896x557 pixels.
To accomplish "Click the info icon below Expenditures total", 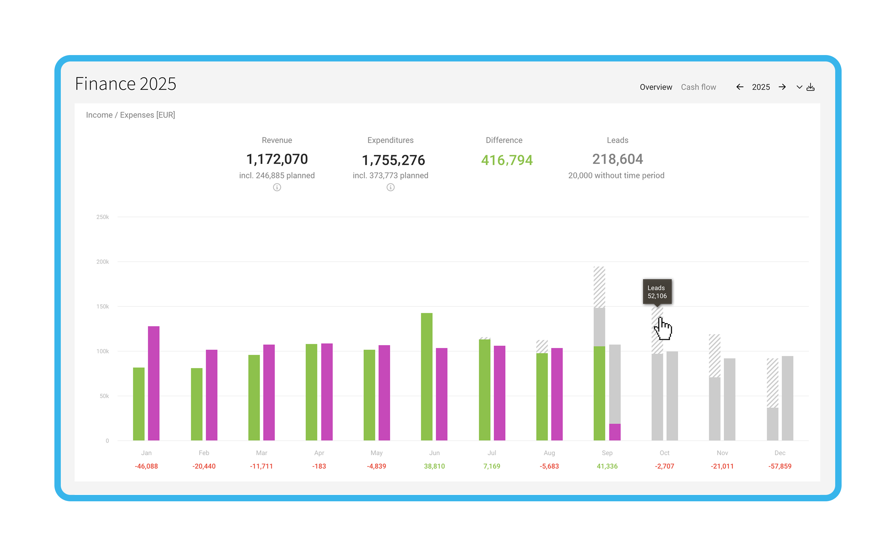I will point(390,188).
